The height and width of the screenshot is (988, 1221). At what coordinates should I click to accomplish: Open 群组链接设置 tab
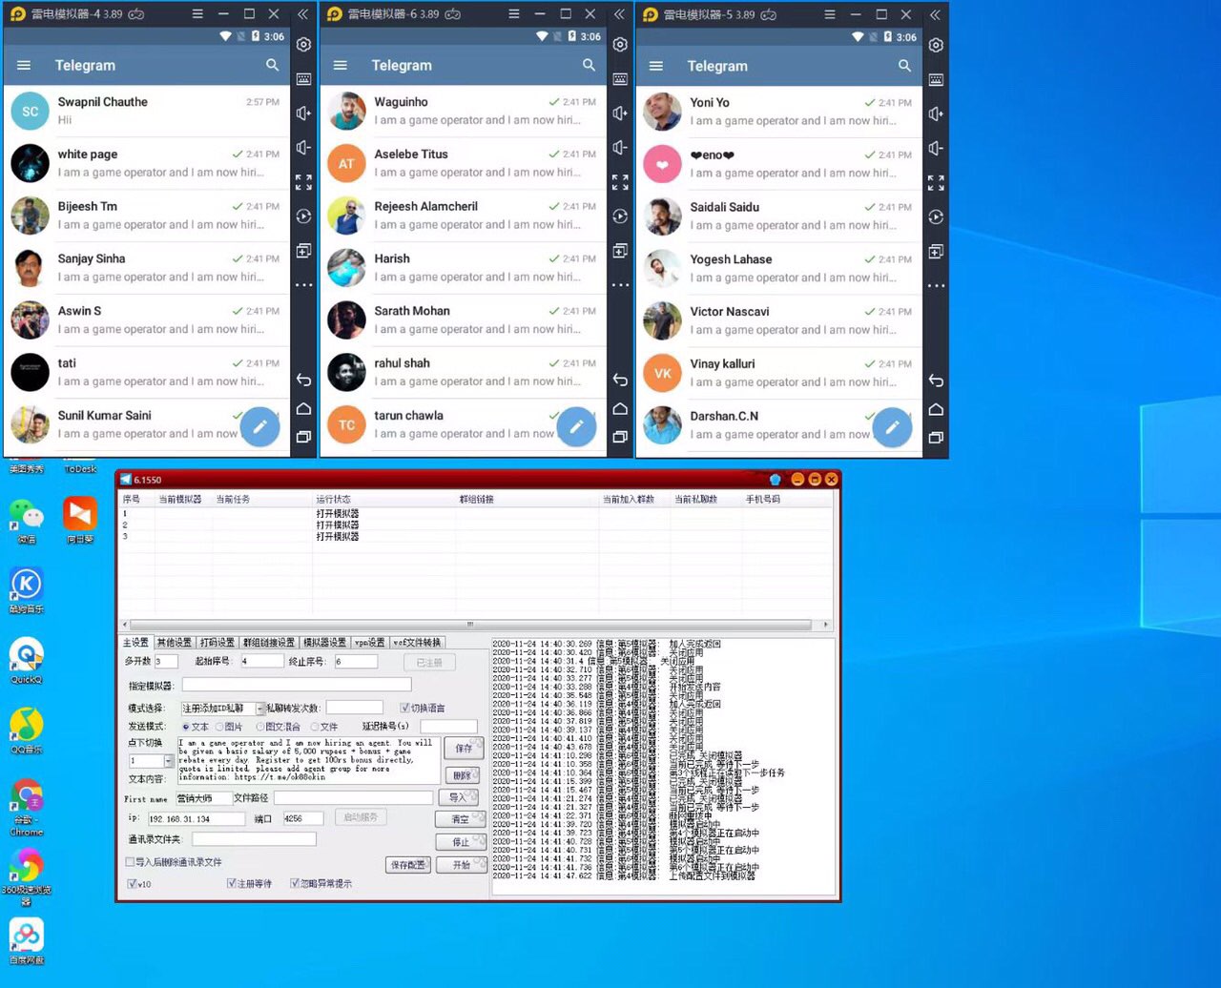[x=269, y=642]
